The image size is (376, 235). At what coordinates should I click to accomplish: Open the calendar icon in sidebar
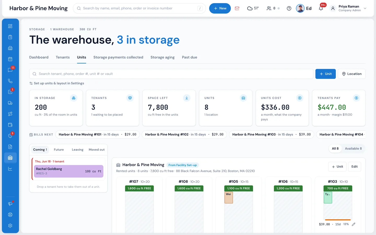10,59
